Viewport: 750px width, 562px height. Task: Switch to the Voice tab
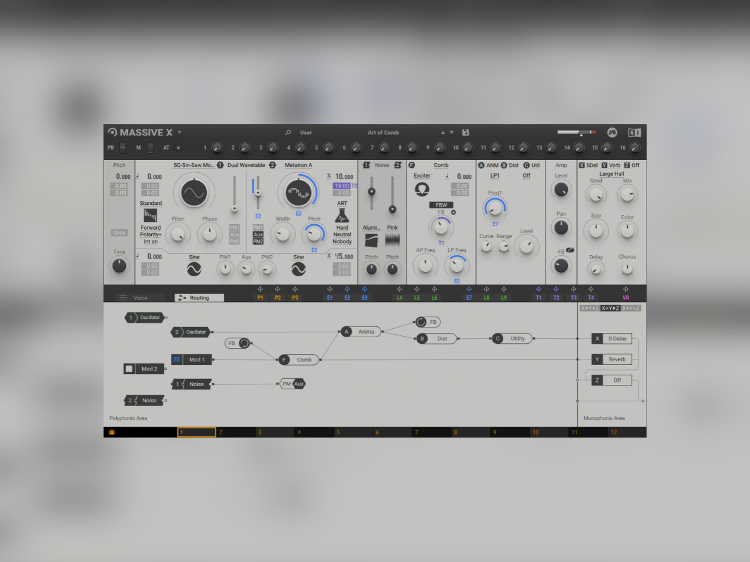142,297
